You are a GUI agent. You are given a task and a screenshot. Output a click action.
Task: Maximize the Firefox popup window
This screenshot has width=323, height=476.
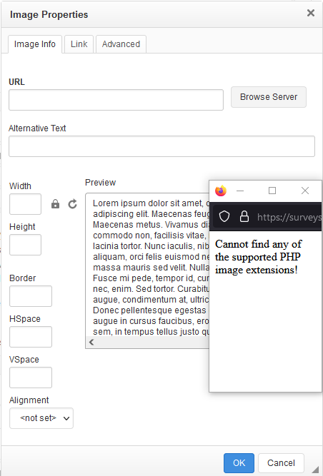tap(272, 191)
